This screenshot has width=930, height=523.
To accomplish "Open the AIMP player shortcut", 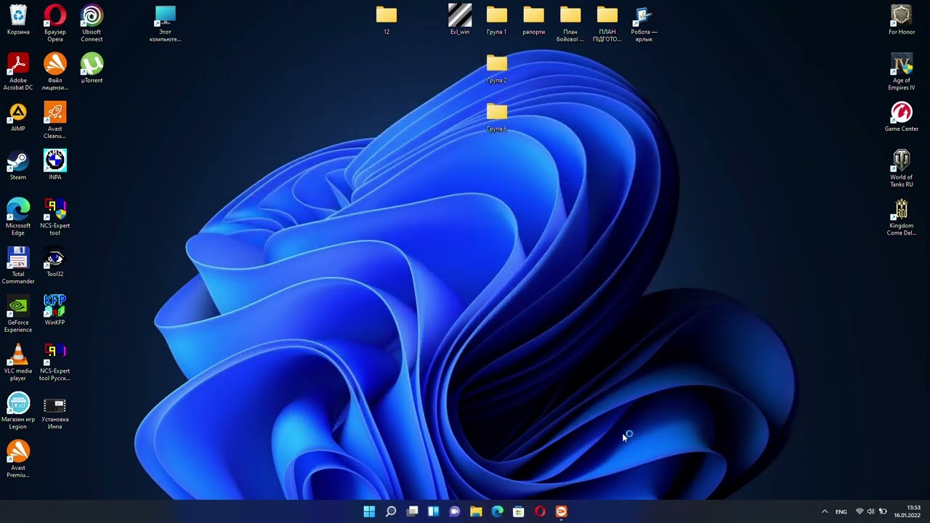I will pos(18,117).
